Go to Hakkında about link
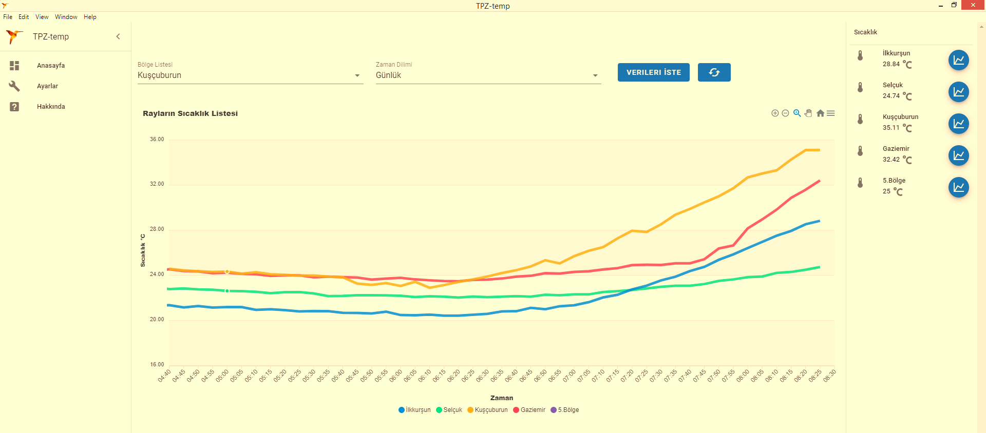This screenshot has height=433, width=986. 51,107
